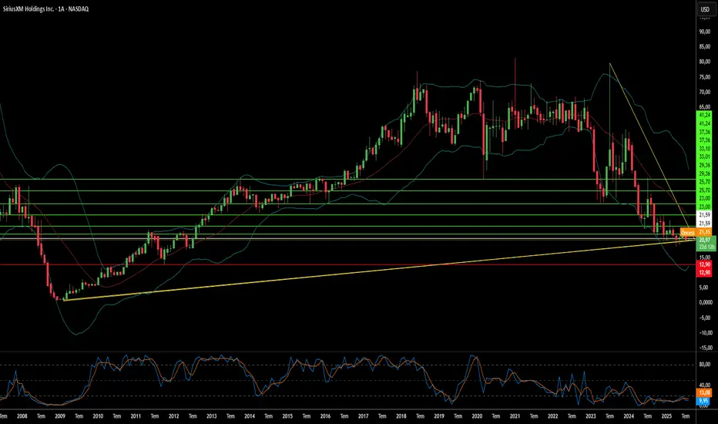Open the USD currency selector
Viewport: 718px width, 424px height.
click(x=705, y=9)
